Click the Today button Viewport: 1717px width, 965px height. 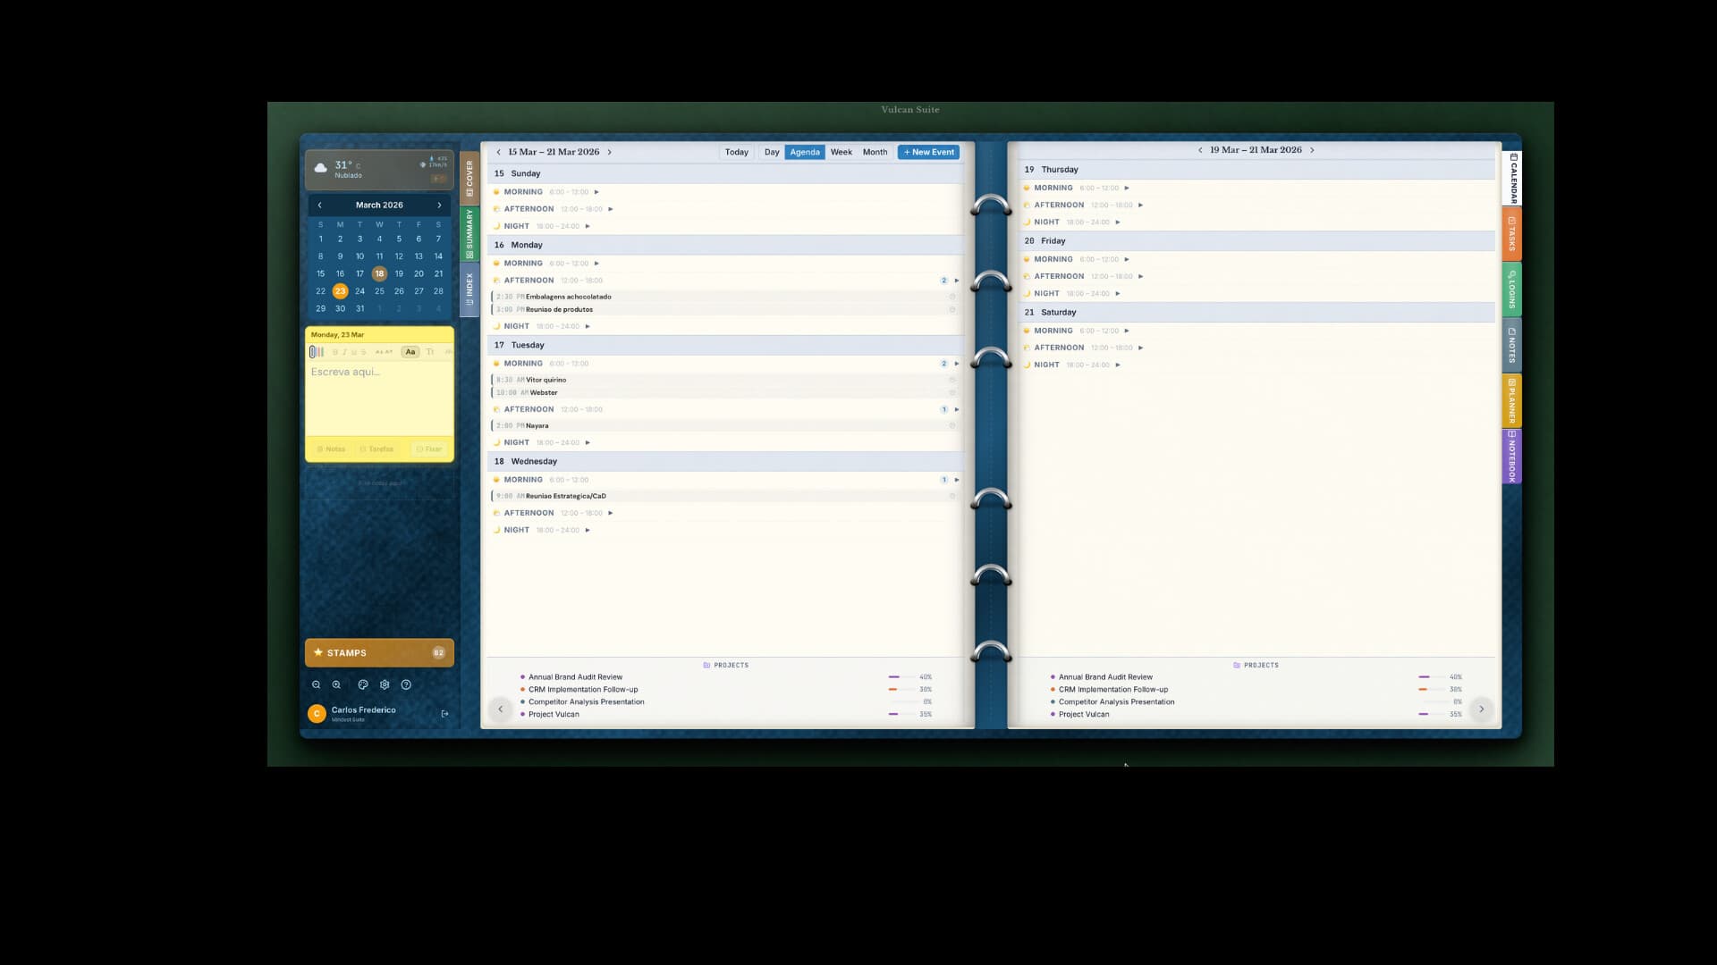pyautogui.click(x=736, y=152)
